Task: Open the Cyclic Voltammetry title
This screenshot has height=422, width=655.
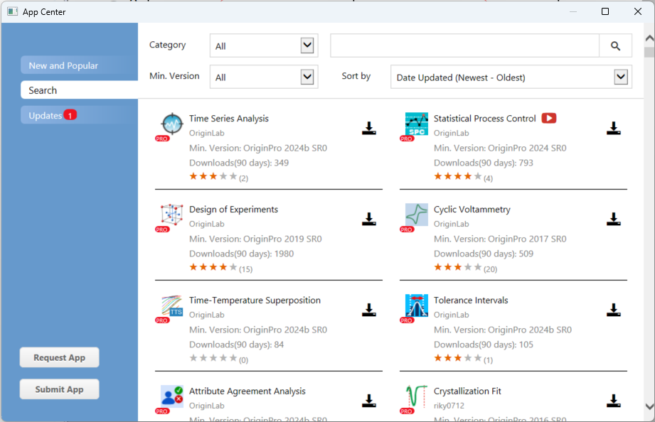Action: [472, 210]
